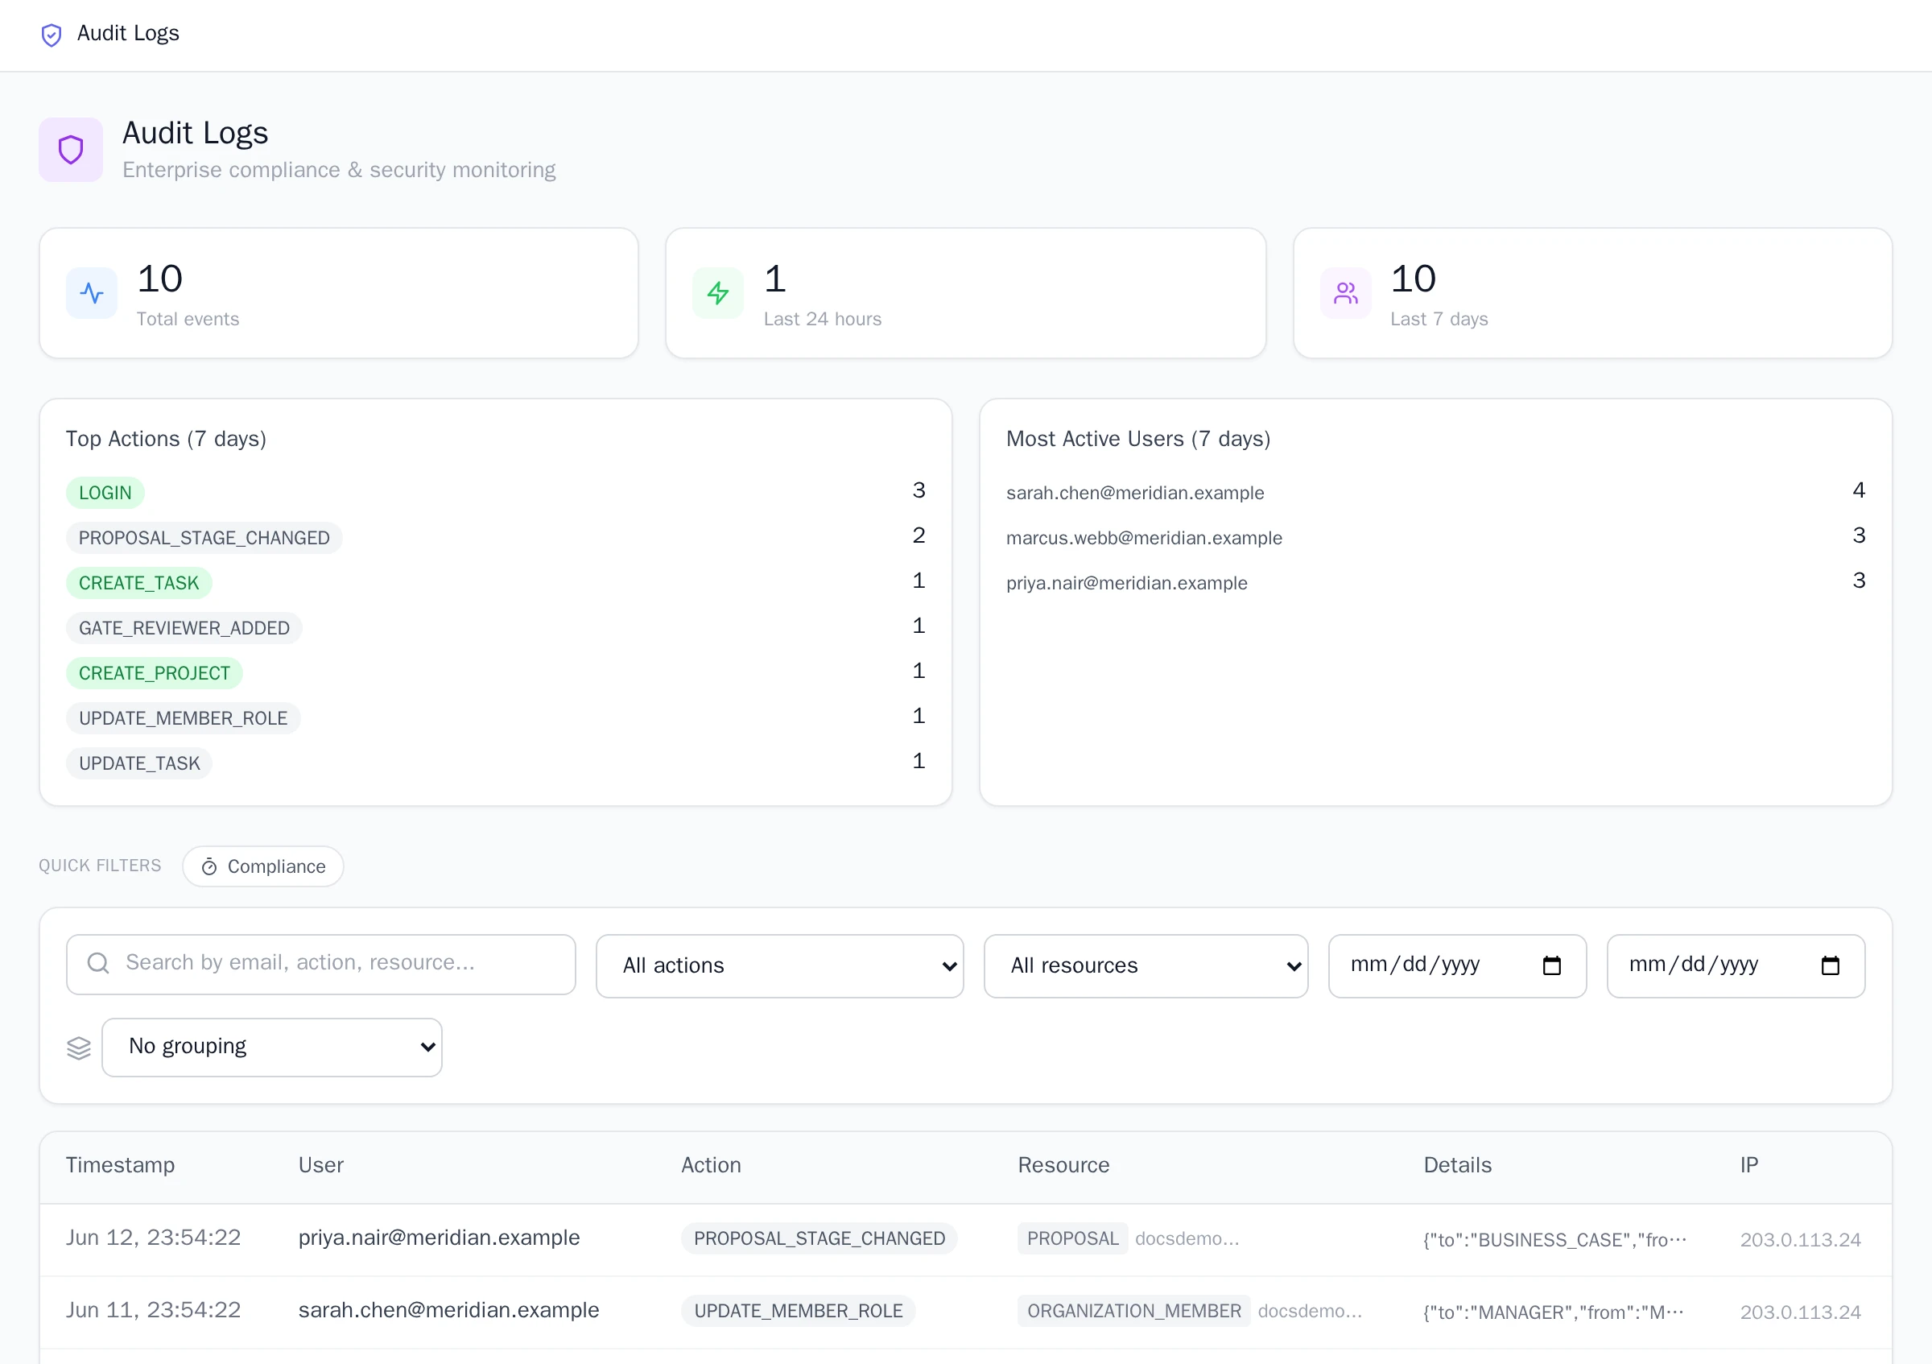
Task: Click the Total events stat card label
Action: (x=188, y=319)
